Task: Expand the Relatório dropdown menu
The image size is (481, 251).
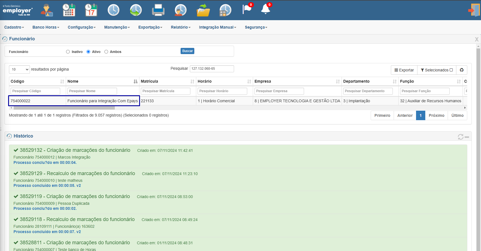Action: coord(181,27)
